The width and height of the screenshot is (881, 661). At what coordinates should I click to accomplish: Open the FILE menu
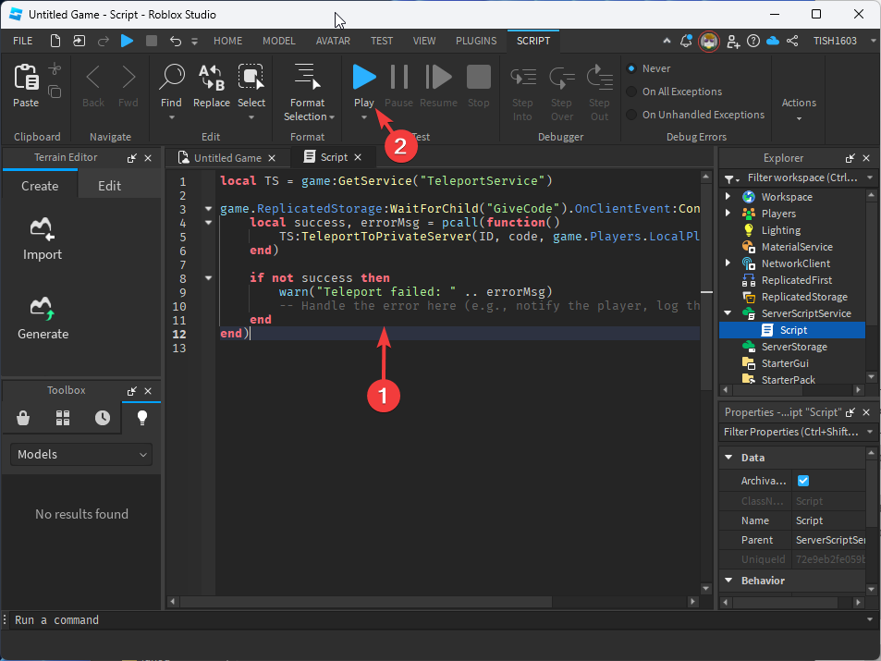point(23,41)
